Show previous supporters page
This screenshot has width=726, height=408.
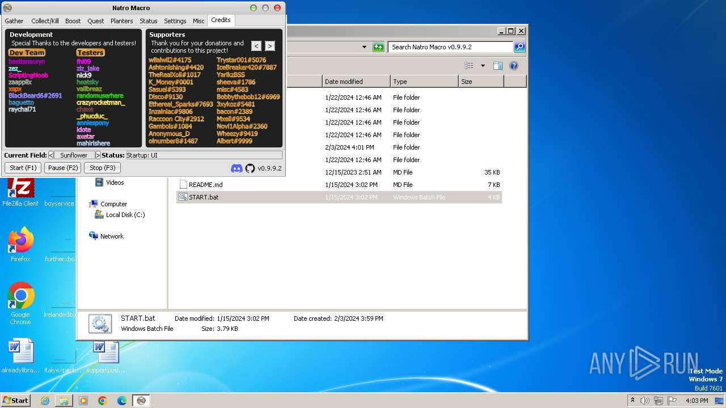pyautogui.click(x=256, y=46)
